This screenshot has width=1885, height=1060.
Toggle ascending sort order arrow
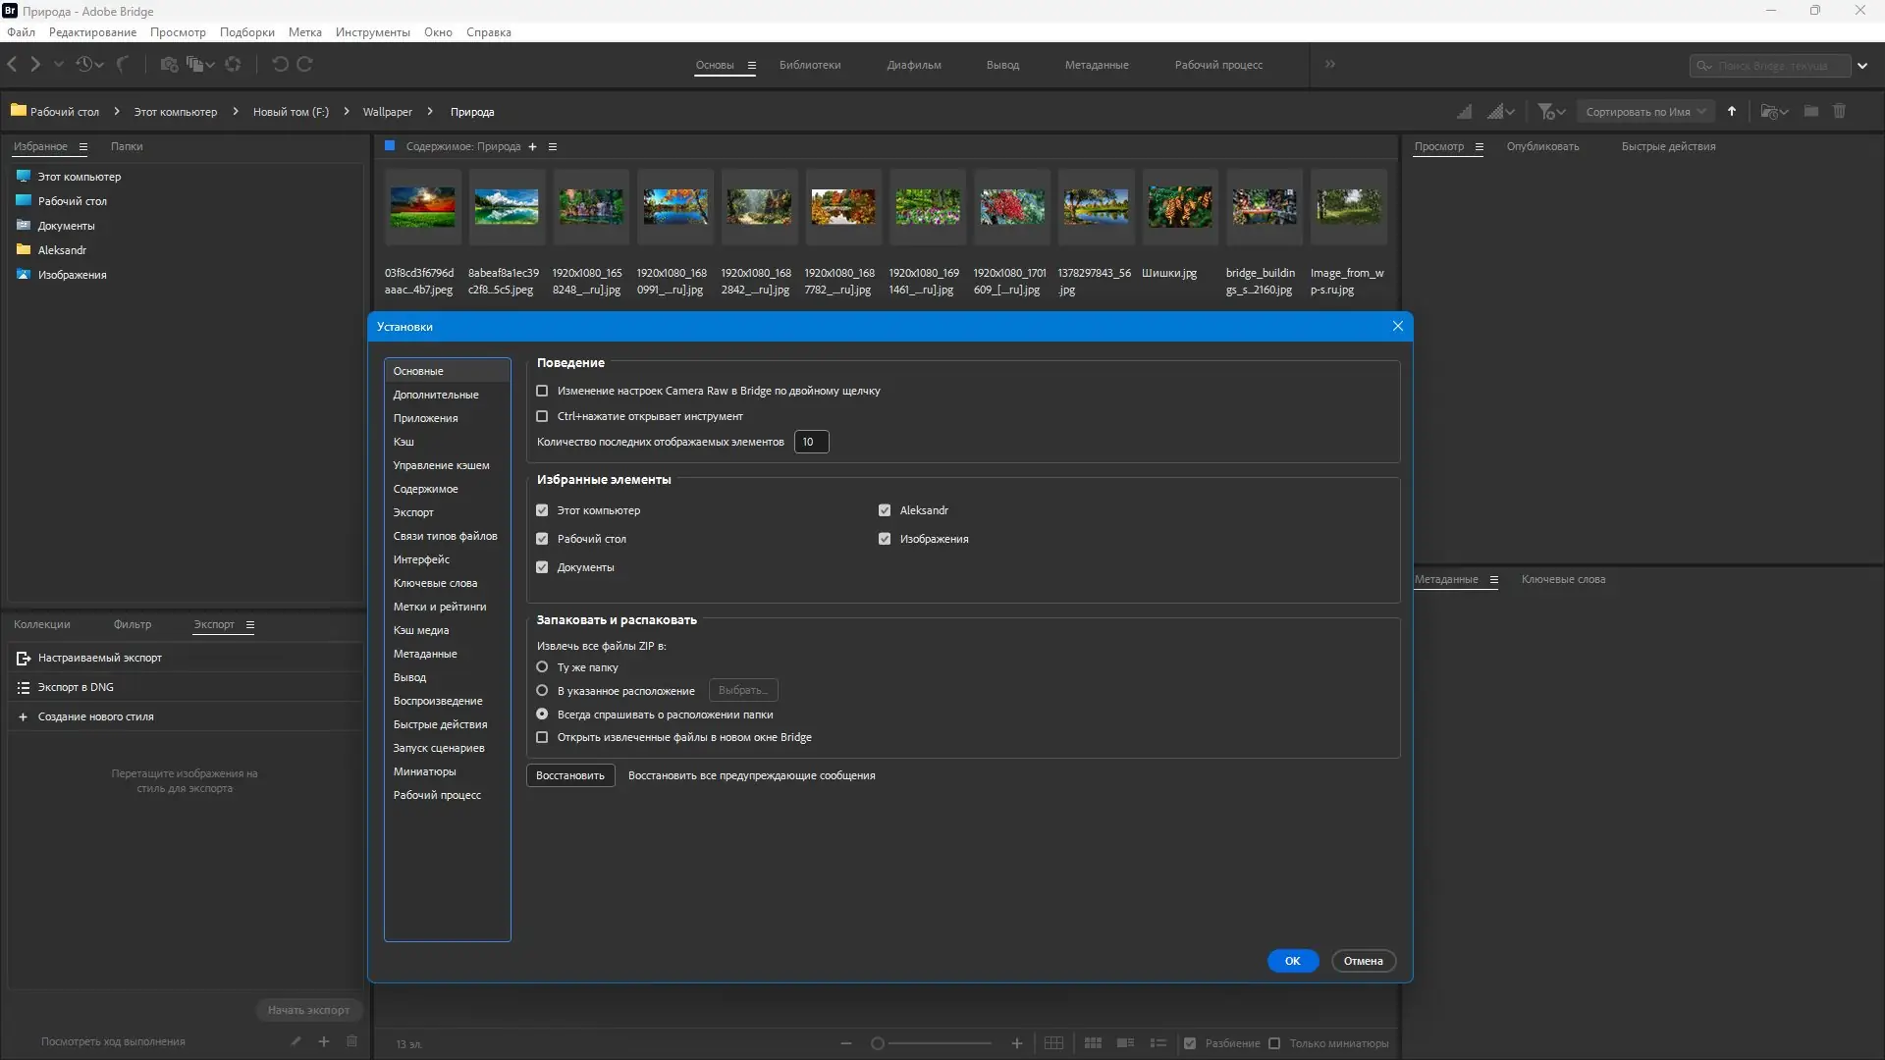point(1732,112)
